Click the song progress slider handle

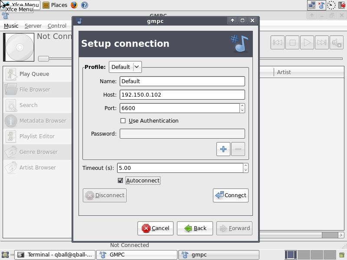[43, 58]
